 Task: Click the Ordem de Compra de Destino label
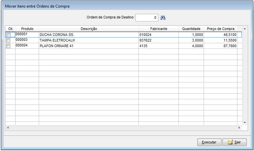pos(111,17)
